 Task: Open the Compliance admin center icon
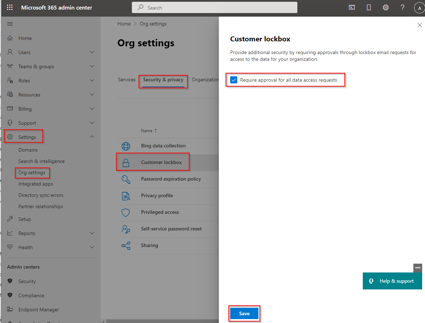9,295
